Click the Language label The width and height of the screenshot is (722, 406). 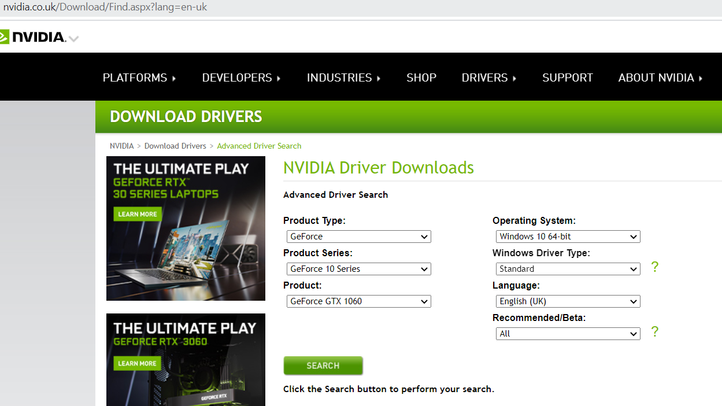(516, 286)
